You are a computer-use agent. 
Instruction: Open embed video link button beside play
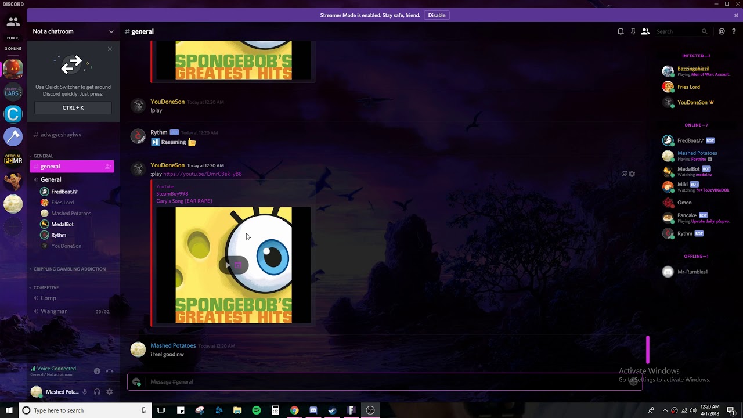[x=238, y=265]
